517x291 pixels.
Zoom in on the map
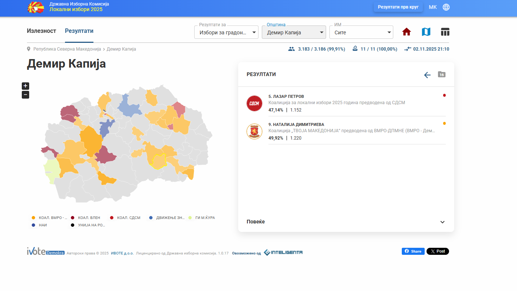pyautogui.click(x=25, y=86)
